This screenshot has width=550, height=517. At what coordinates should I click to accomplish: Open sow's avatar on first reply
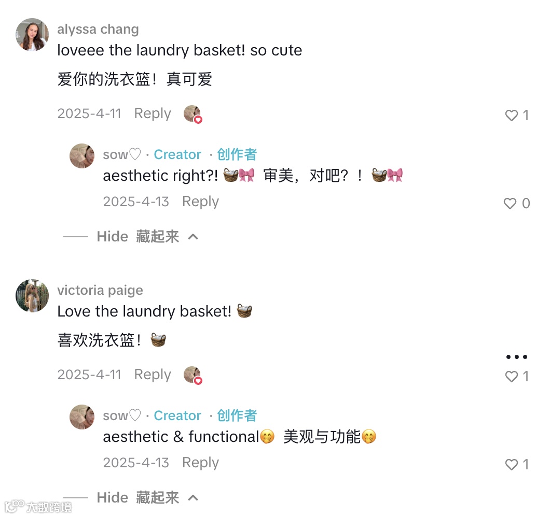coord(82,156)
